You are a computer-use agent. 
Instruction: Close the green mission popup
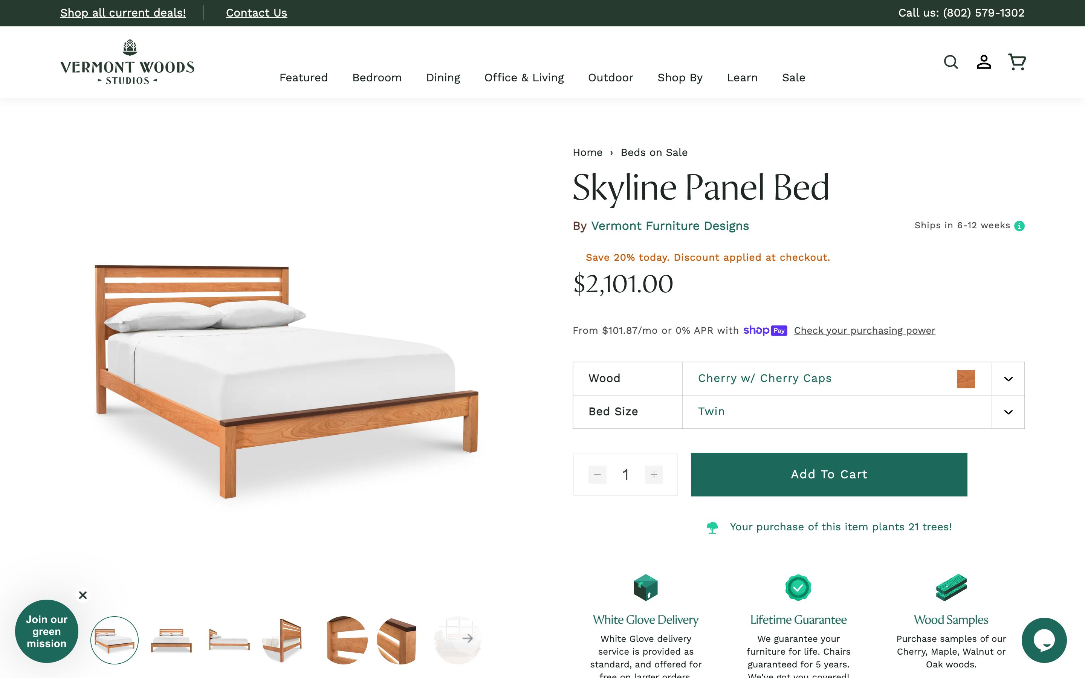(x=83, y=595)
